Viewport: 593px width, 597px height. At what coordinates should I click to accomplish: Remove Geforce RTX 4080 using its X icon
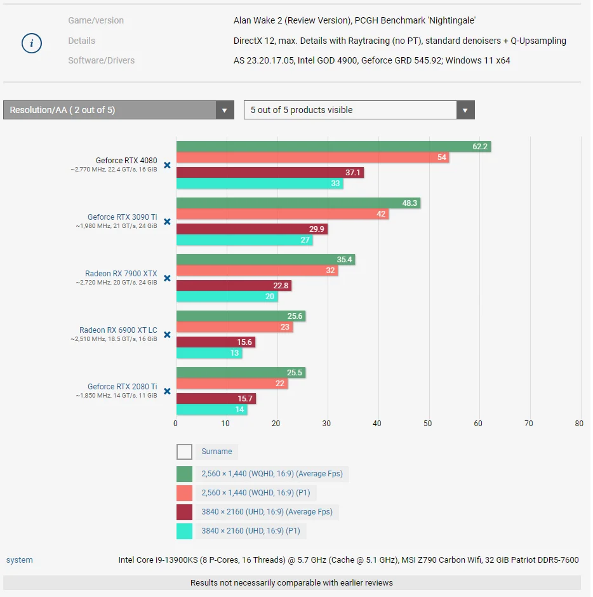[x=167, y=165]
